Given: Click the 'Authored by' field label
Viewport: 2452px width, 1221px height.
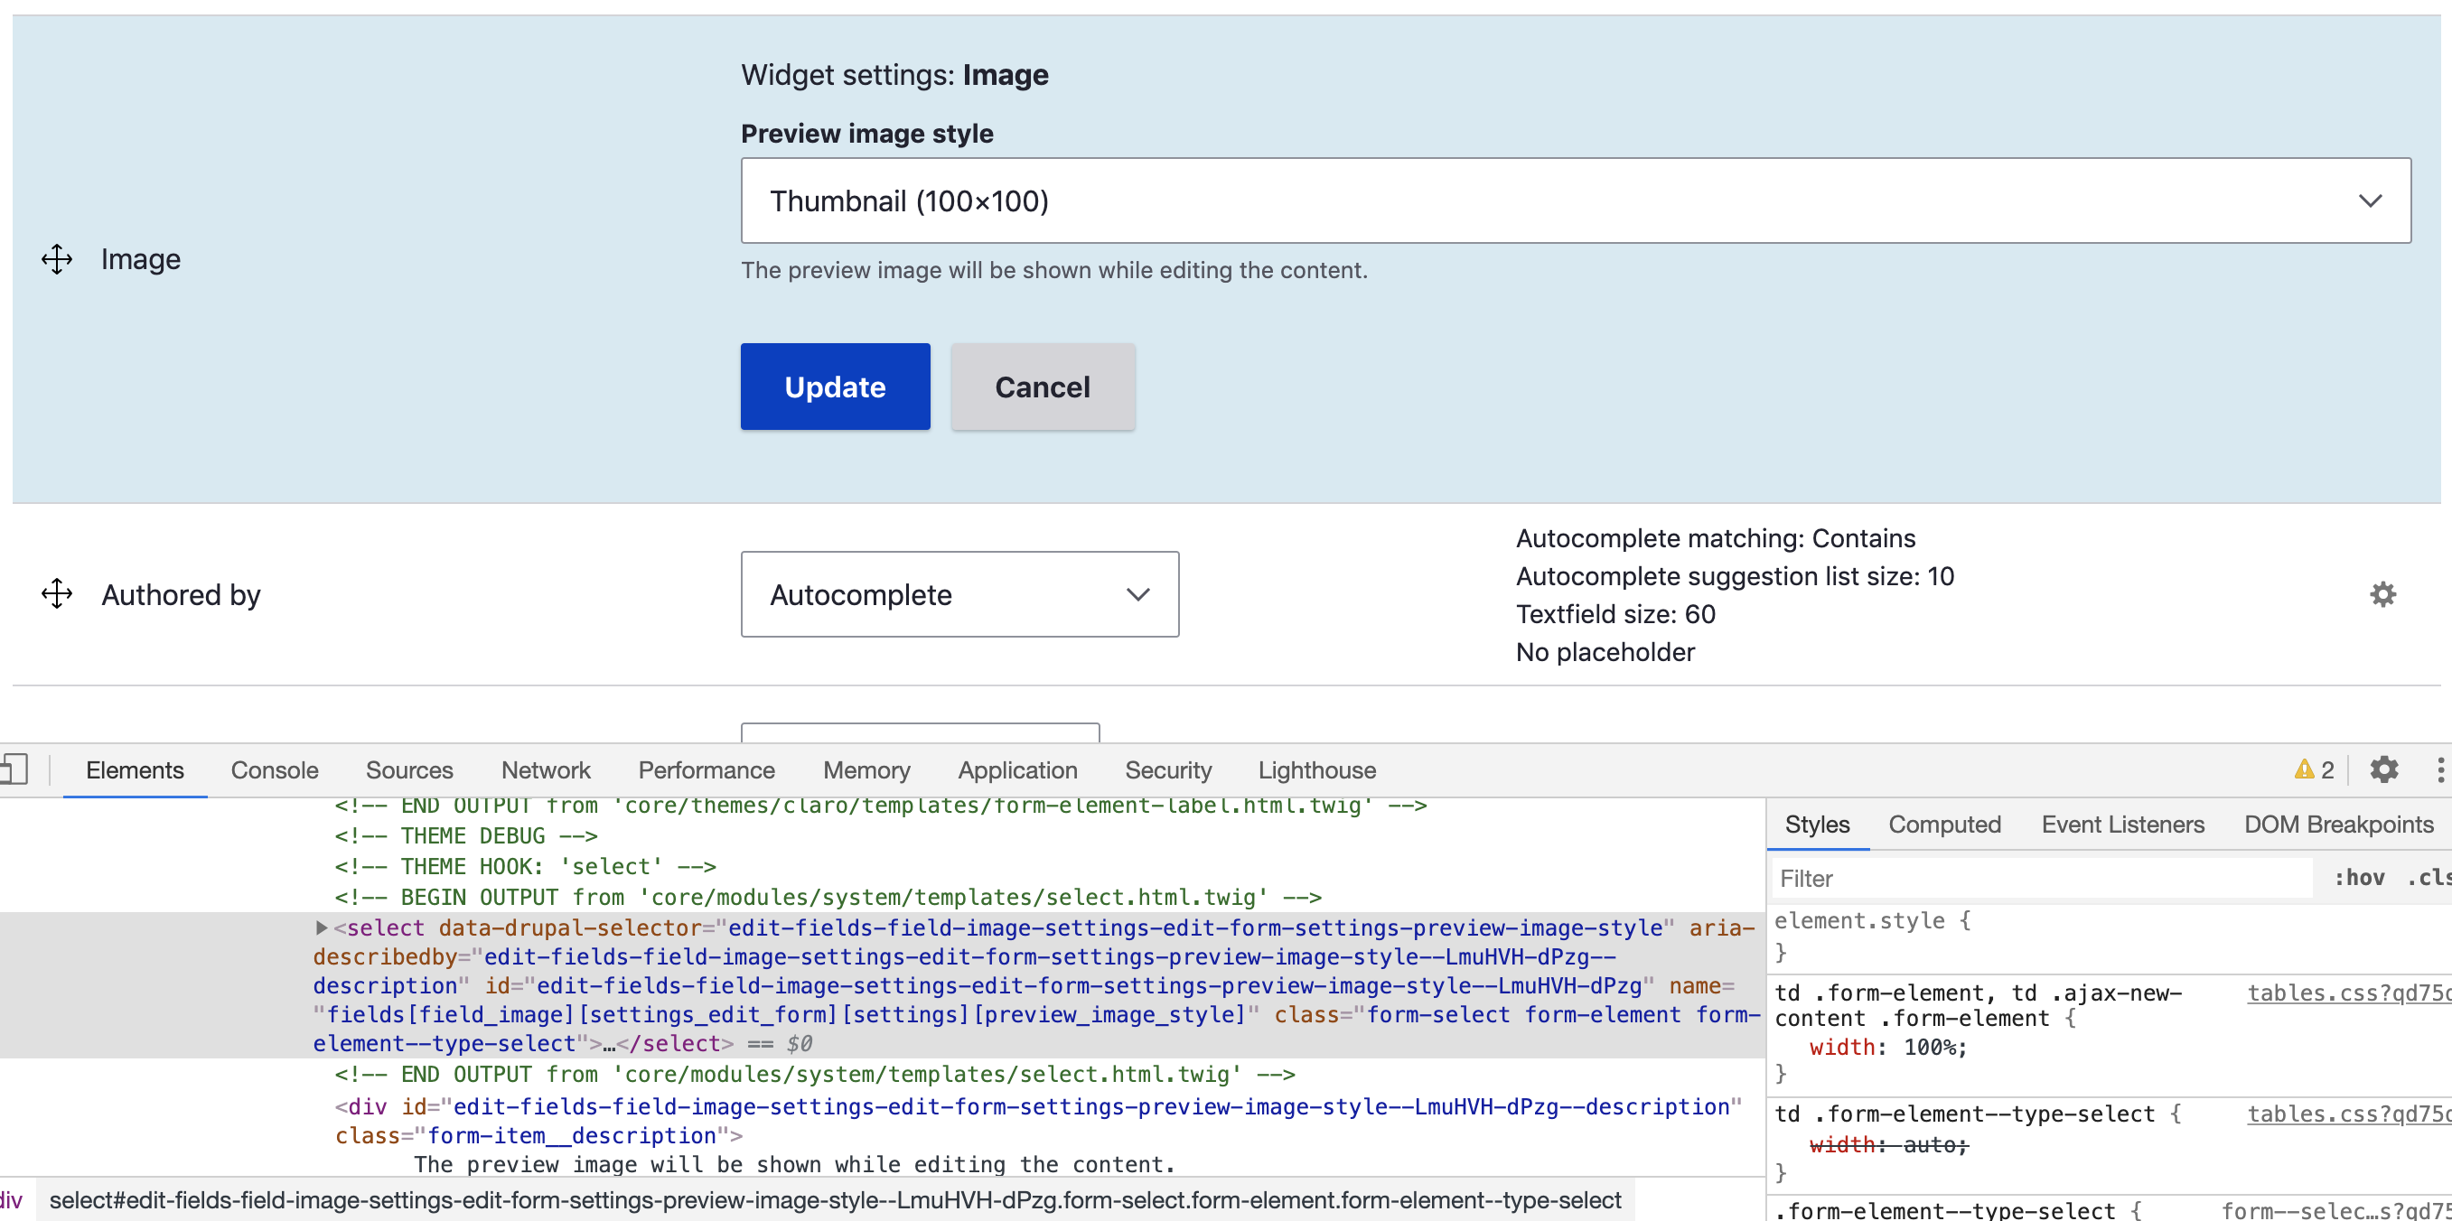Looking at the screenshot, I should coord(181,594).
